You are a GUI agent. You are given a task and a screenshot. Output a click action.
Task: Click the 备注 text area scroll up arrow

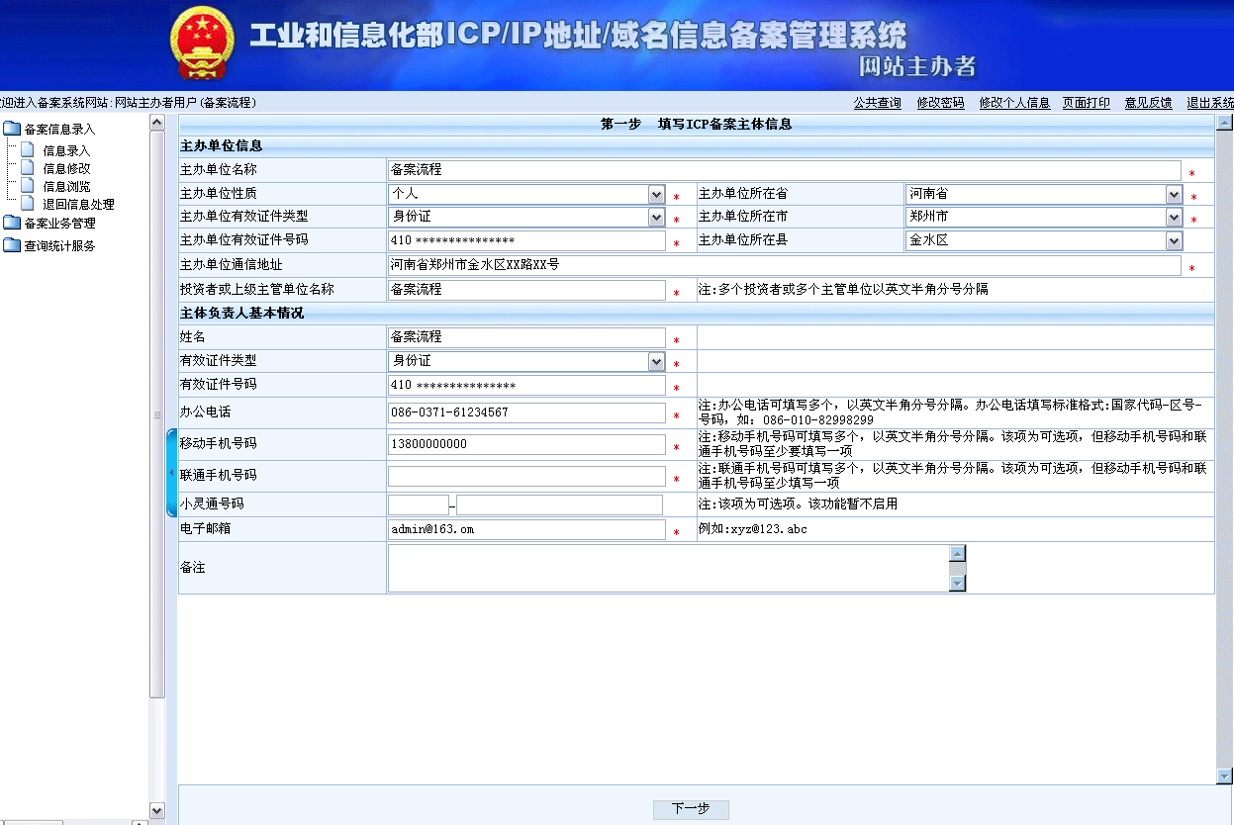click(x=957, y=553)
